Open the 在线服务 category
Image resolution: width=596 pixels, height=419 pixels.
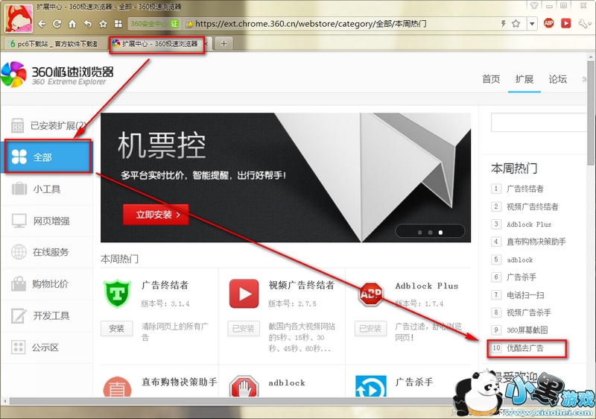point(47,252)
